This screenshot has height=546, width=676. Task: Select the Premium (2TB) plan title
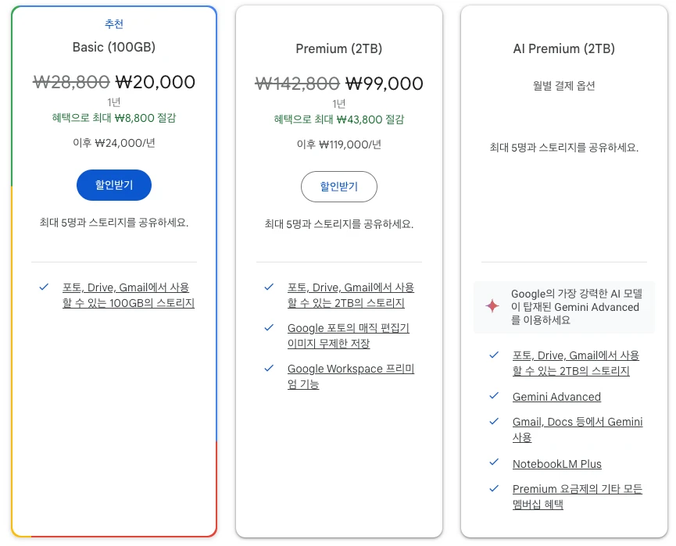339,48
